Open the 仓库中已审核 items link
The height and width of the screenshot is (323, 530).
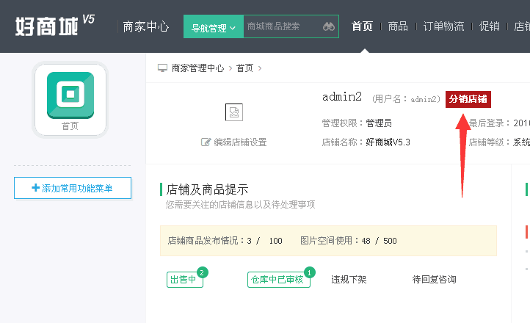pos(278,280)
